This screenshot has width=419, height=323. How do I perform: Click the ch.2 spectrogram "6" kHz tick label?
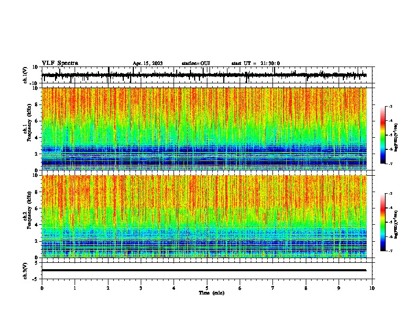[x=37, y=208]
